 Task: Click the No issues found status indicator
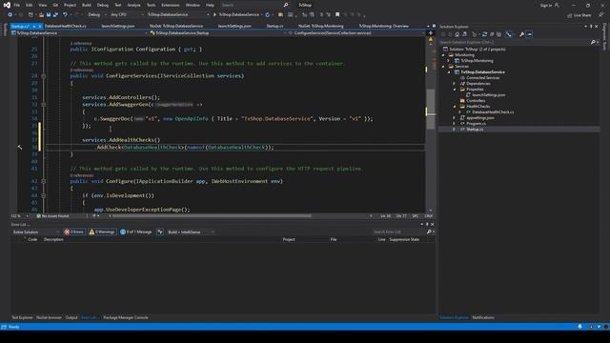point(52,216)
